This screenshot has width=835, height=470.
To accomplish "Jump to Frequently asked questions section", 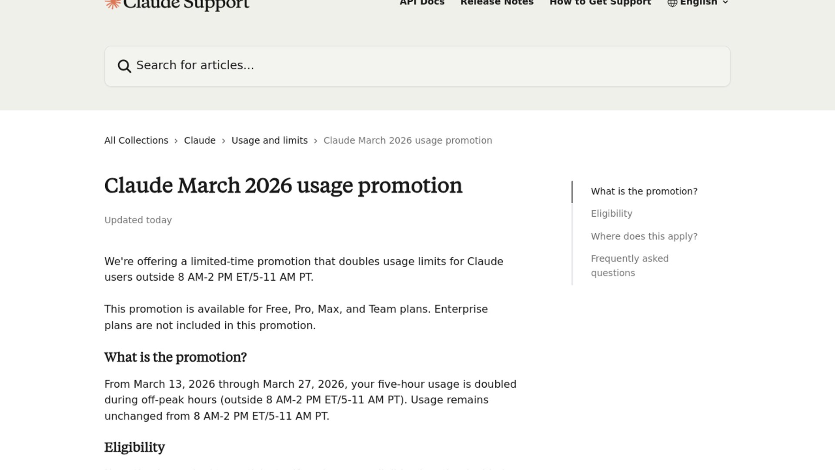I will (629, 265).
